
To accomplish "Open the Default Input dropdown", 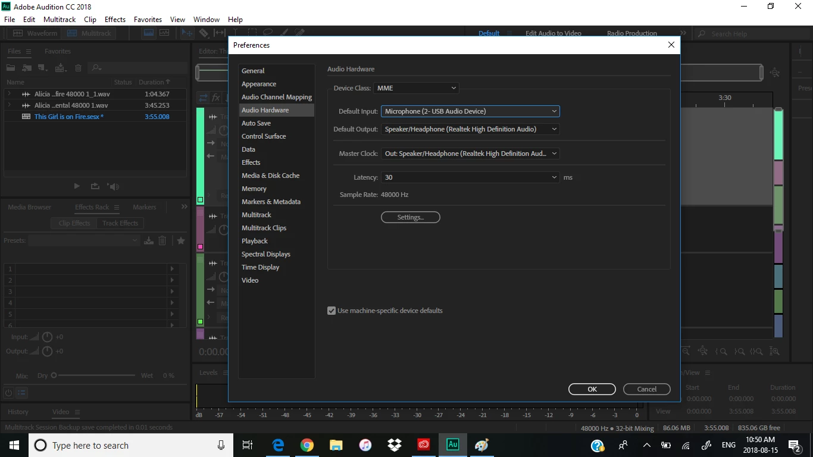I will (x=470, y=111).
